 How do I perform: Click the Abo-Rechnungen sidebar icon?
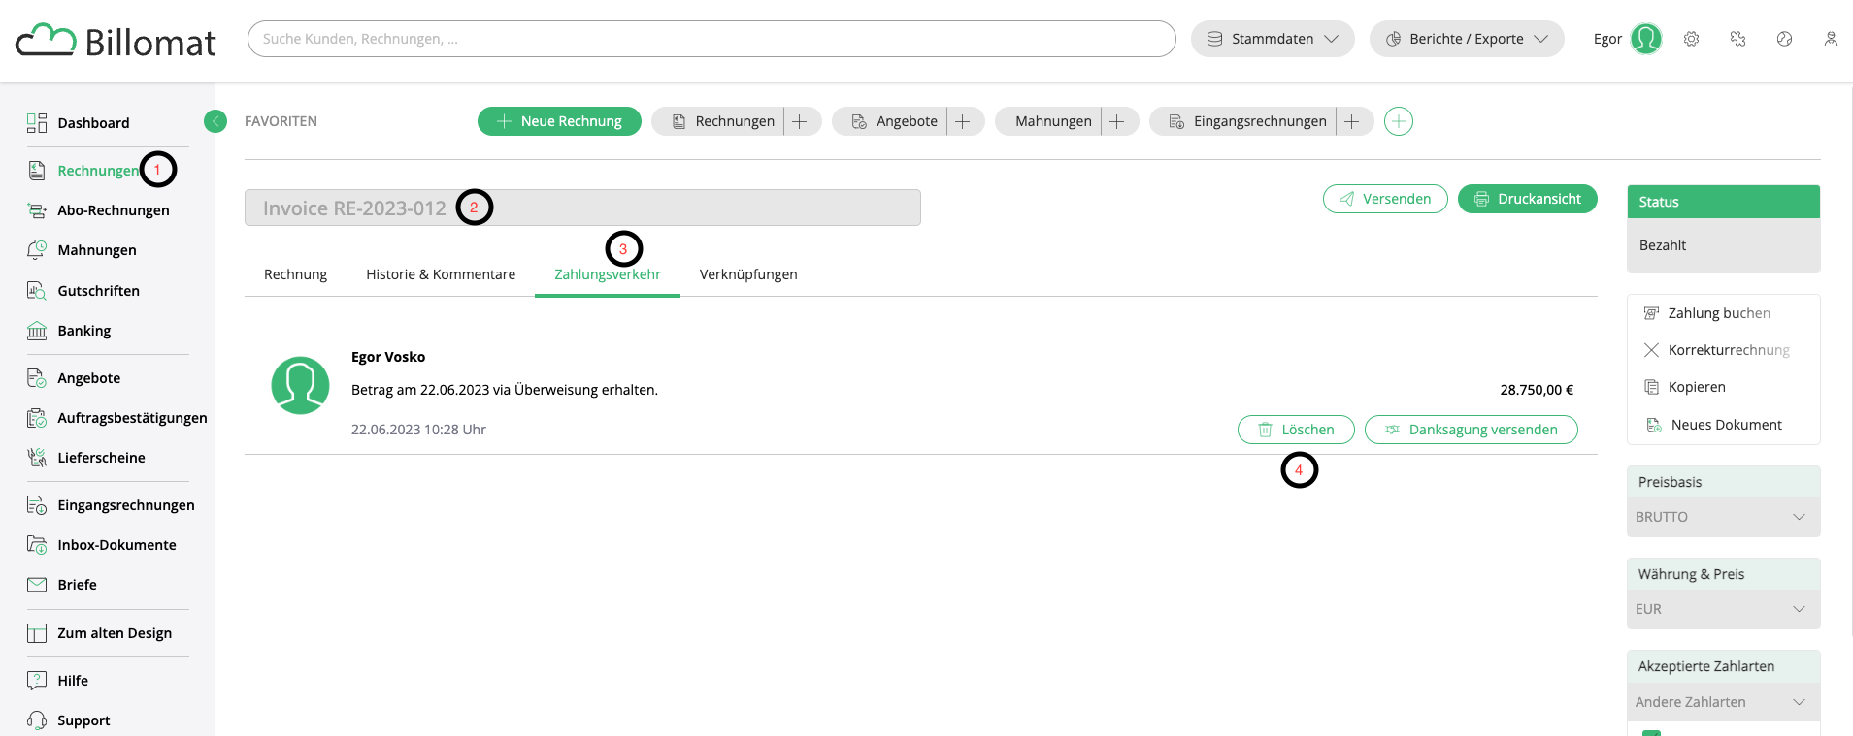37,210
